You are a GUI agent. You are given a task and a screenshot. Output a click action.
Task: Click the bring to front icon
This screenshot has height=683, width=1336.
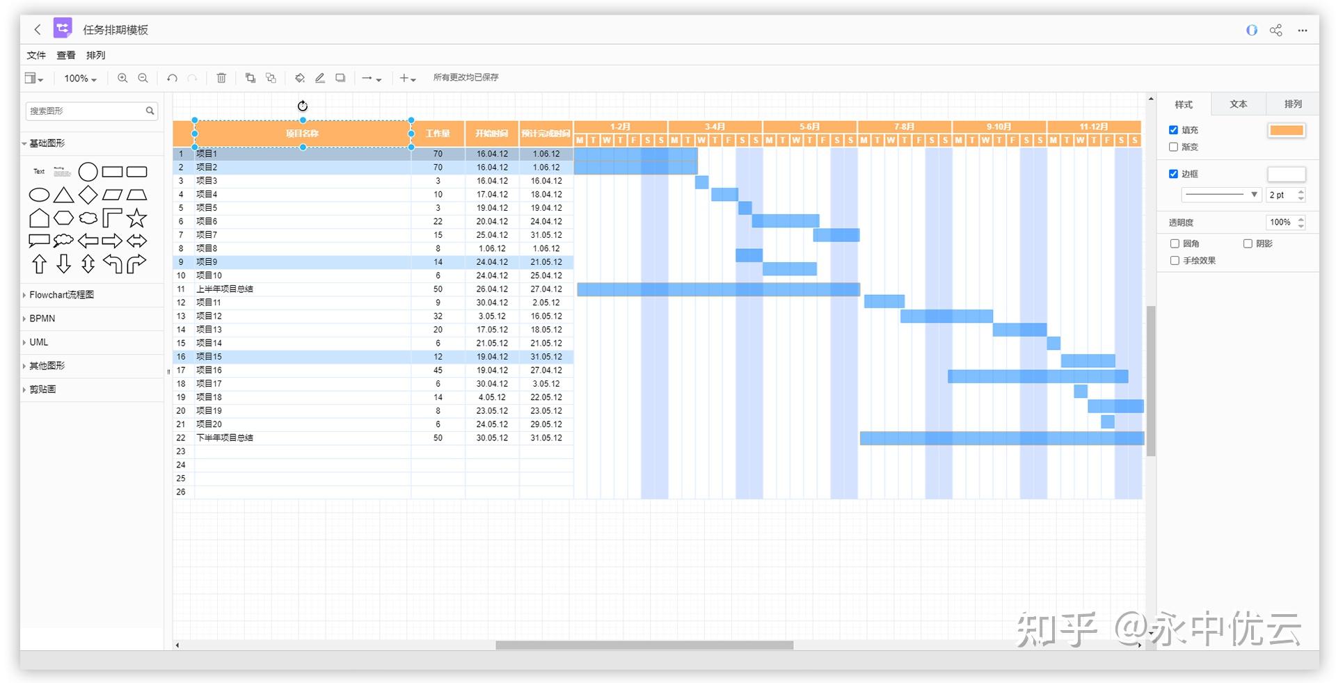[250, 78]
